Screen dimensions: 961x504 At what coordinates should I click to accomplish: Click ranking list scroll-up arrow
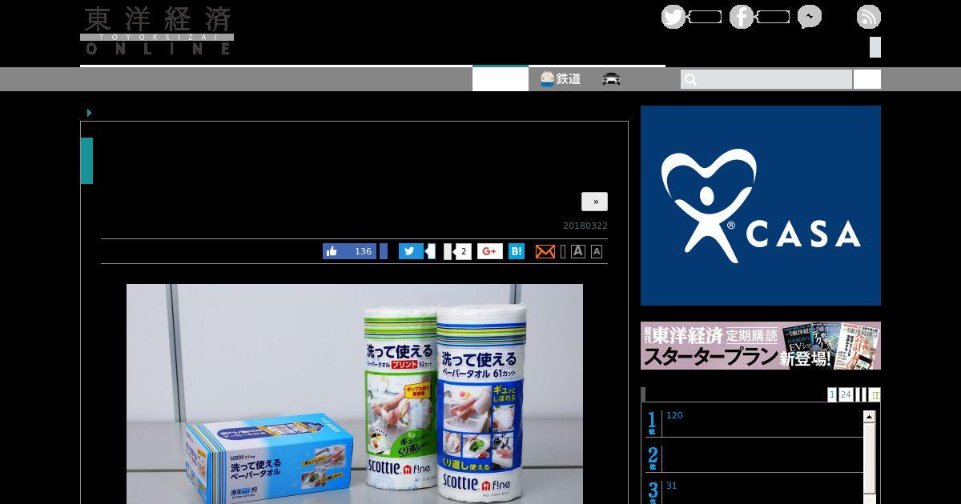point(869,417)
